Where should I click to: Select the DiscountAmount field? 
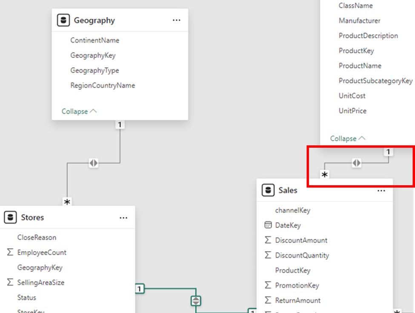click(x=301, y=240)
